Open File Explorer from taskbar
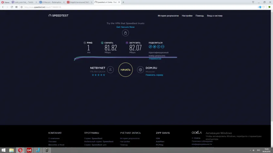This screenshot has height=153, width=273. point(12,150)
